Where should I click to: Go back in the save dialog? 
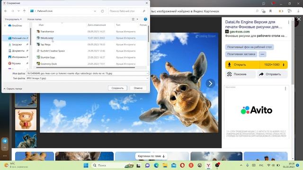(x=6, y=11)
